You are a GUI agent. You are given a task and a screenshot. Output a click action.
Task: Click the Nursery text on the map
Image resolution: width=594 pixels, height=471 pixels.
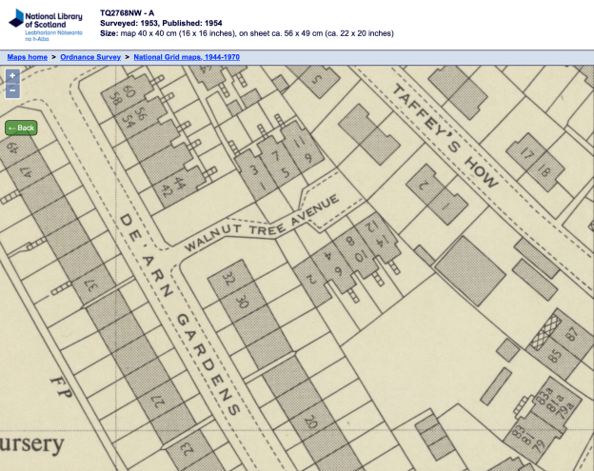(x=33, y=443)
